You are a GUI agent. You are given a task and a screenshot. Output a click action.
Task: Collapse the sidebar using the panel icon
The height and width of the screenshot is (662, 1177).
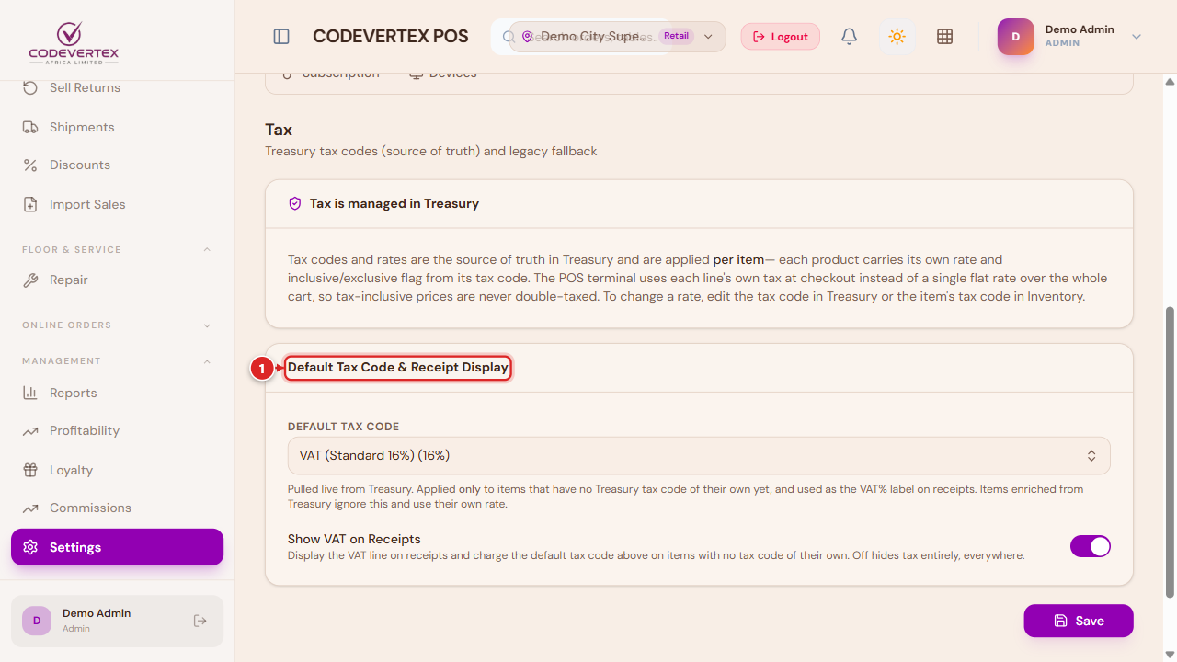pyautogui.click(x=281, y=37)
